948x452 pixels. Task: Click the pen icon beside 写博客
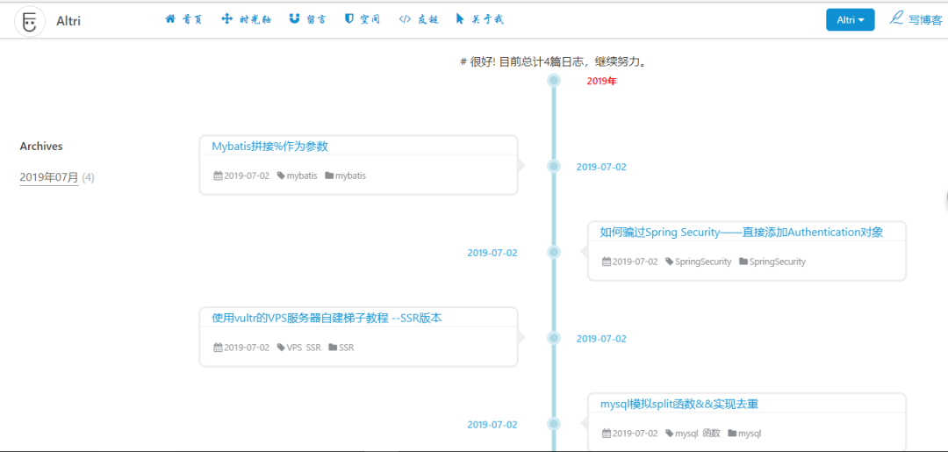pyautogui.click(x=896, y=18)
